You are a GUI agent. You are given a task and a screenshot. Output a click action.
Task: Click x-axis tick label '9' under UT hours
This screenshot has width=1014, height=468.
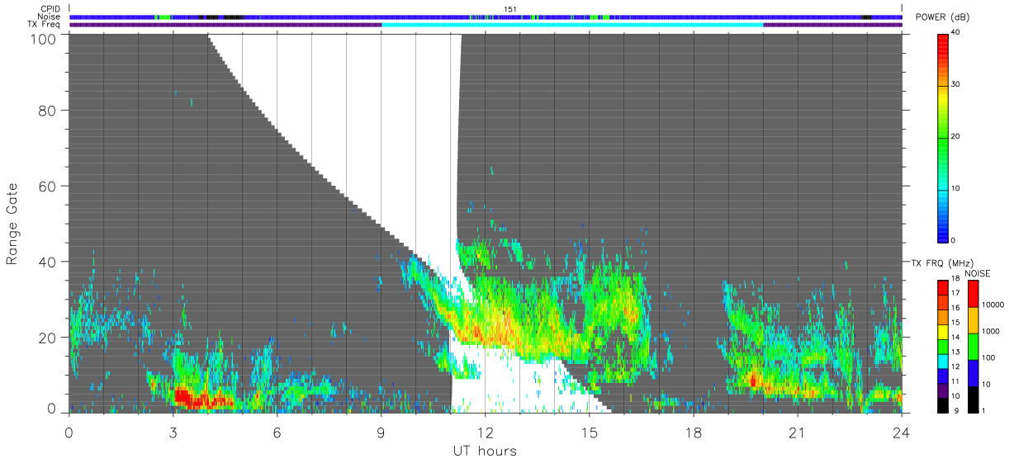381,433
